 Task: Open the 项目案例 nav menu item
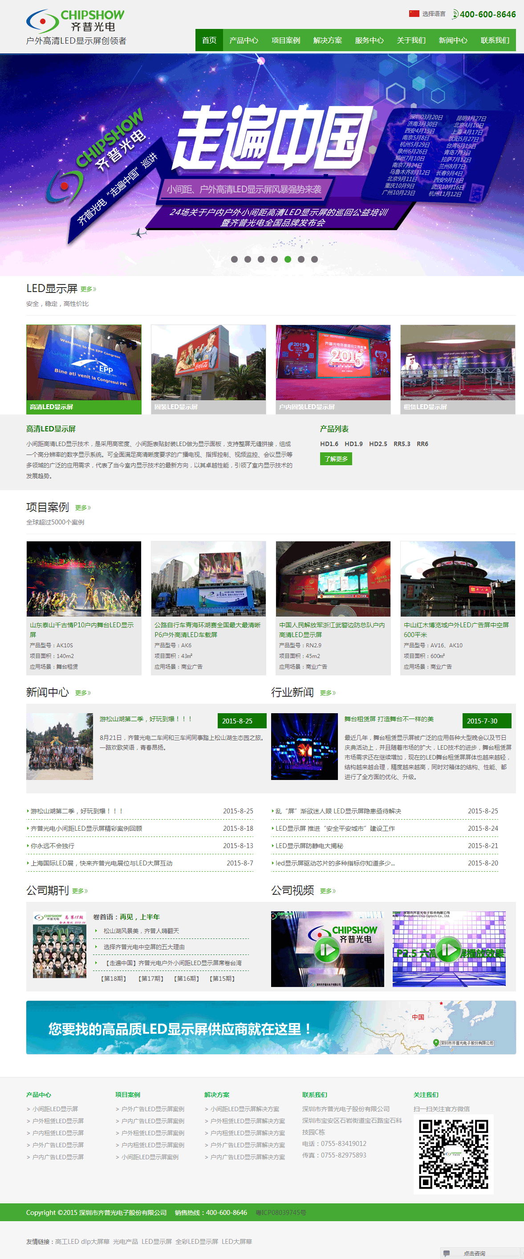[286, 40]
